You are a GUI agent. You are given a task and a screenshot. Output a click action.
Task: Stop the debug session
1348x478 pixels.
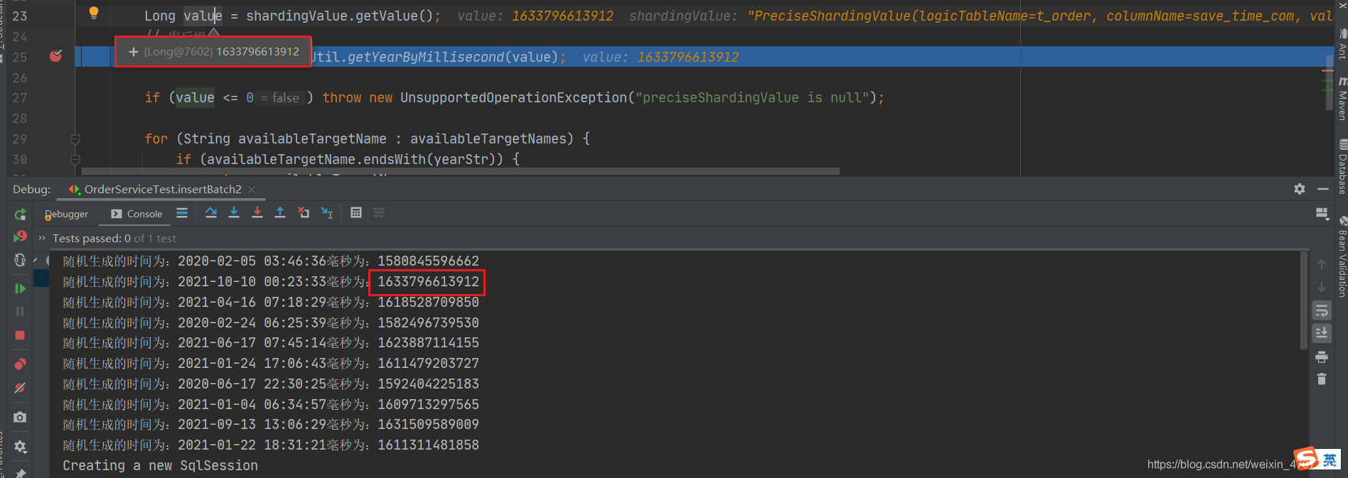click(20, 335)
